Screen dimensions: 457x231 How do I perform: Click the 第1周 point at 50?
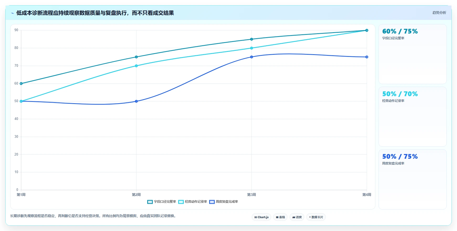click(x=21, y=101)
